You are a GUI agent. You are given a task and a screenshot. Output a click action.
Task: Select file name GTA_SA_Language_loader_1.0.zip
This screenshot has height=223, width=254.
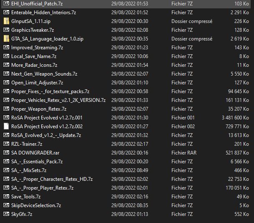47,39
